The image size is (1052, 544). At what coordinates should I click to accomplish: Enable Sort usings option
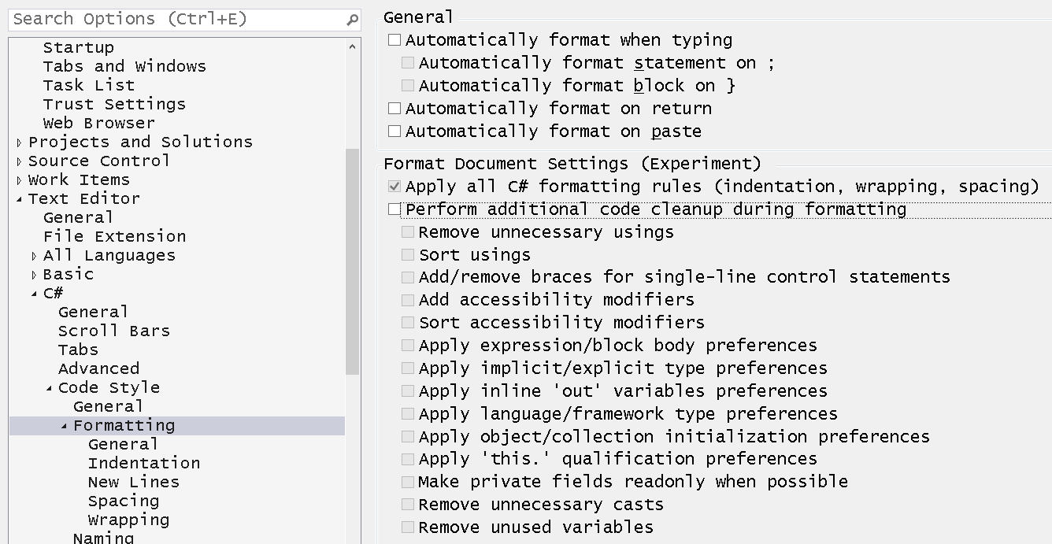click(408, 254)
